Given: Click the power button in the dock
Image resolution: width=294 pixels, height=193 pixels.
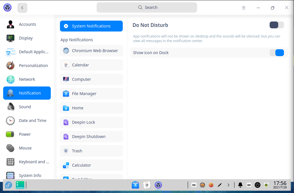Looking at the screenshot, I should pos(258,185).
